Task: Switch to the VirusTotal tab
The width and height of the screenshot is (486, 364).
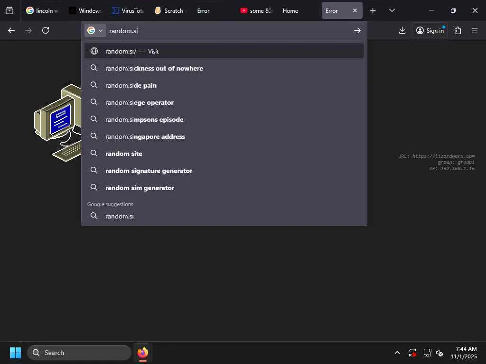Action: pyautogui.click(x=128, y=10)
